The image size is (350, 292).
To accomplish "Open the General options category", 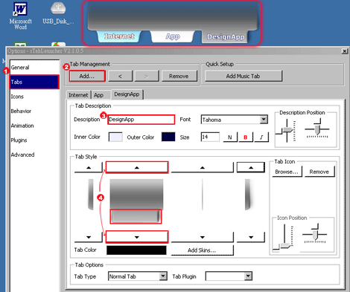I will click(34, 68).
